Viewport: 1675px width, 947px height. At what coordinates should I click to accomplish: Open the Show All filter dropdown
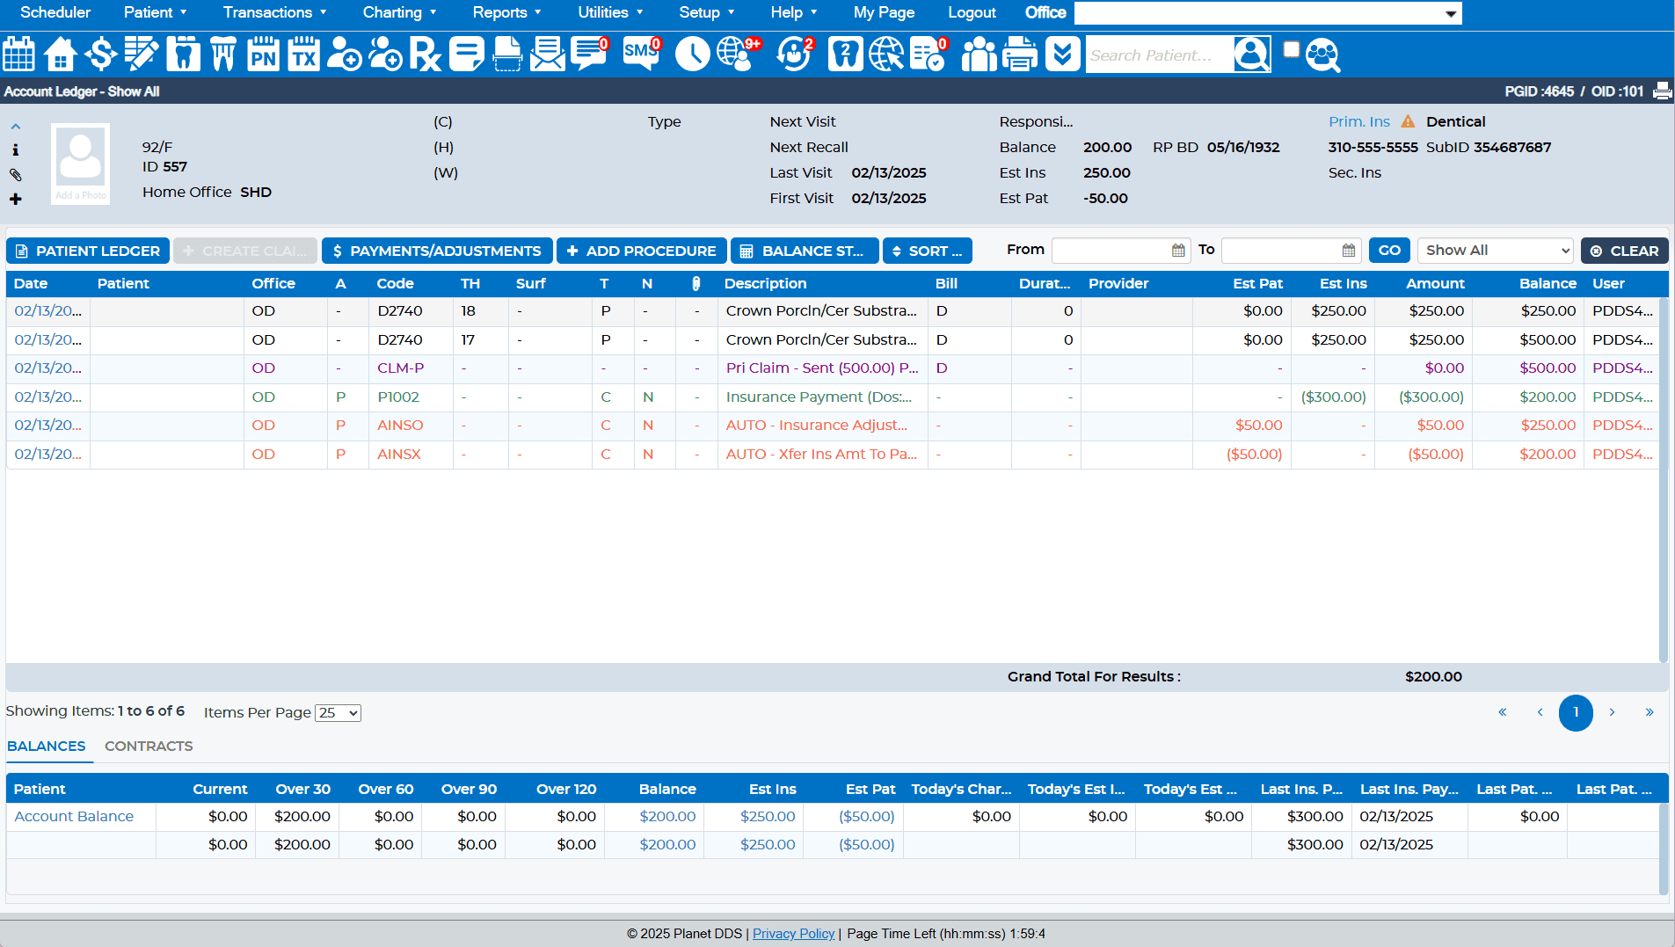coord(1495,251)
